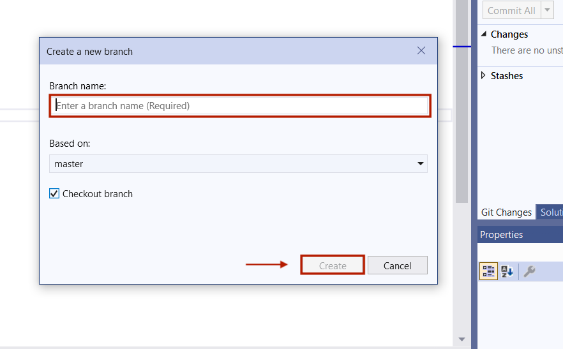Click the Create button

(333, 265)
